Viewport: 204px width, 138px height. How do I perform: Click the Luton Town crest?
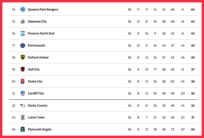click(x=23, y=117)
